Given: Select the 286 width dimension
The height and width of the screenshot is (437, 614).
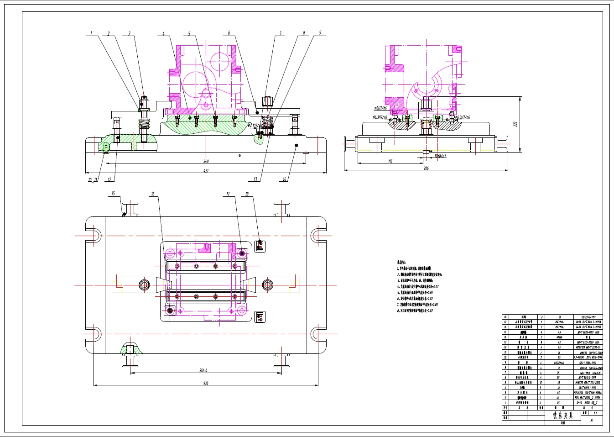Looking at the screenshot, I should coord(426,168).
